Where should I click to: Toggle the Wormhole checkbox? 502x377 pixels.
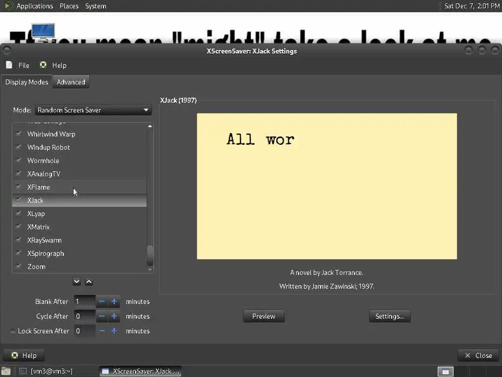[x=19, y=161]
